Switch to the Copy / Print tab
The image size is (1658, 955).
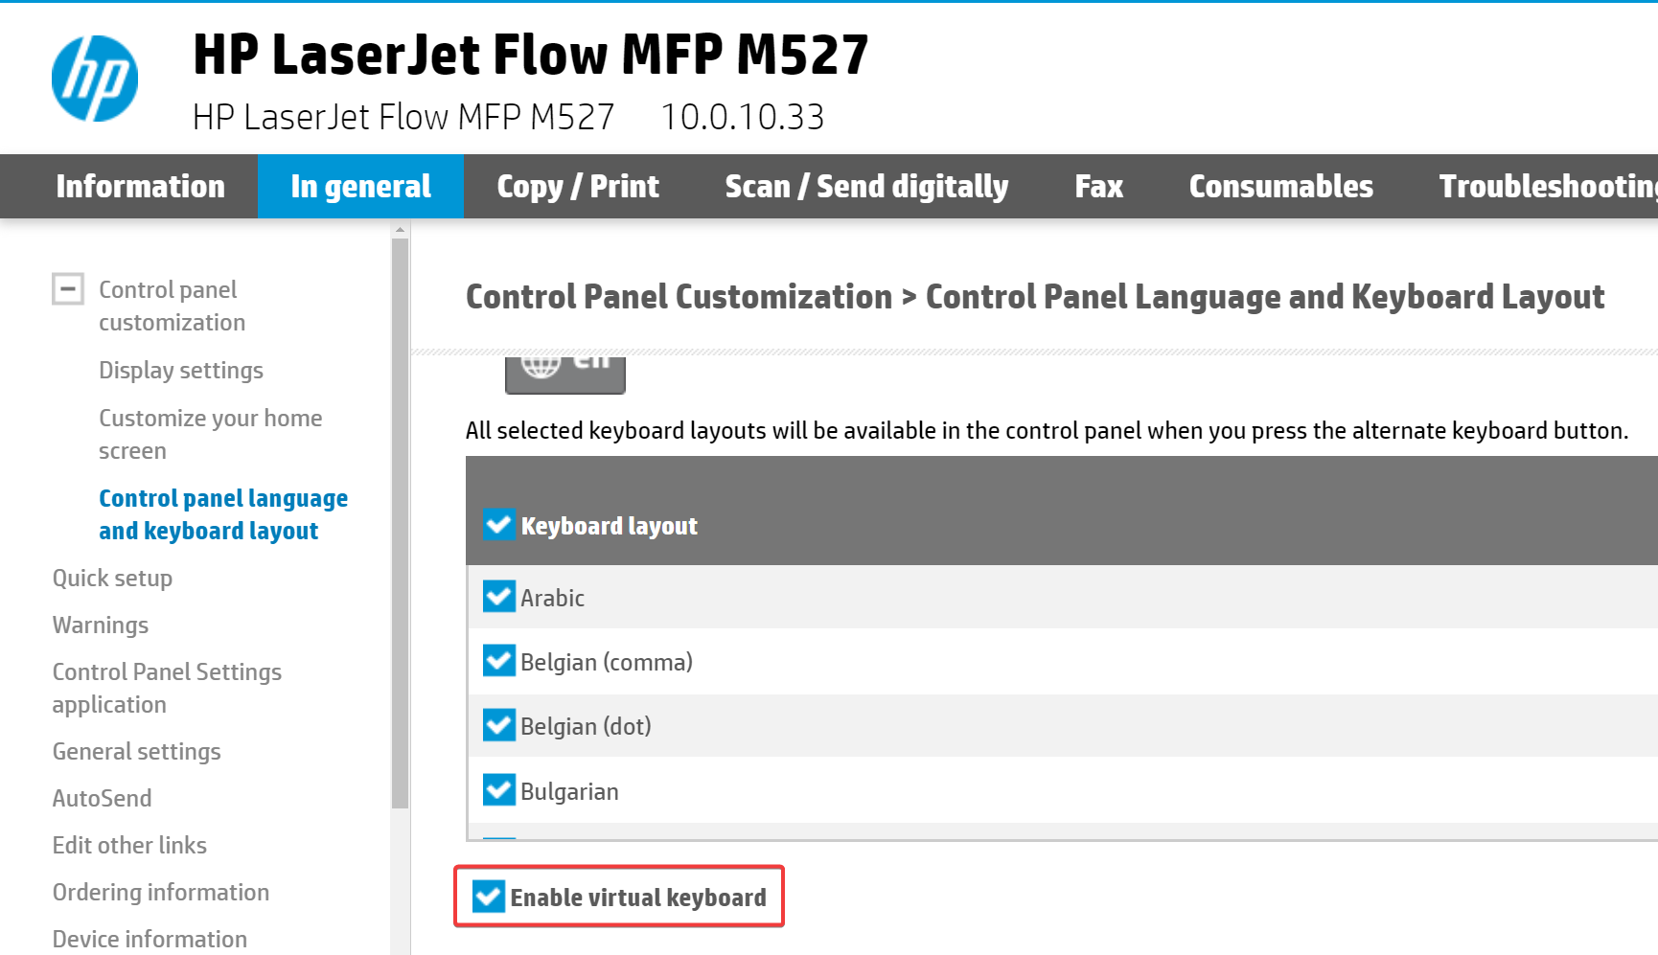577,186
